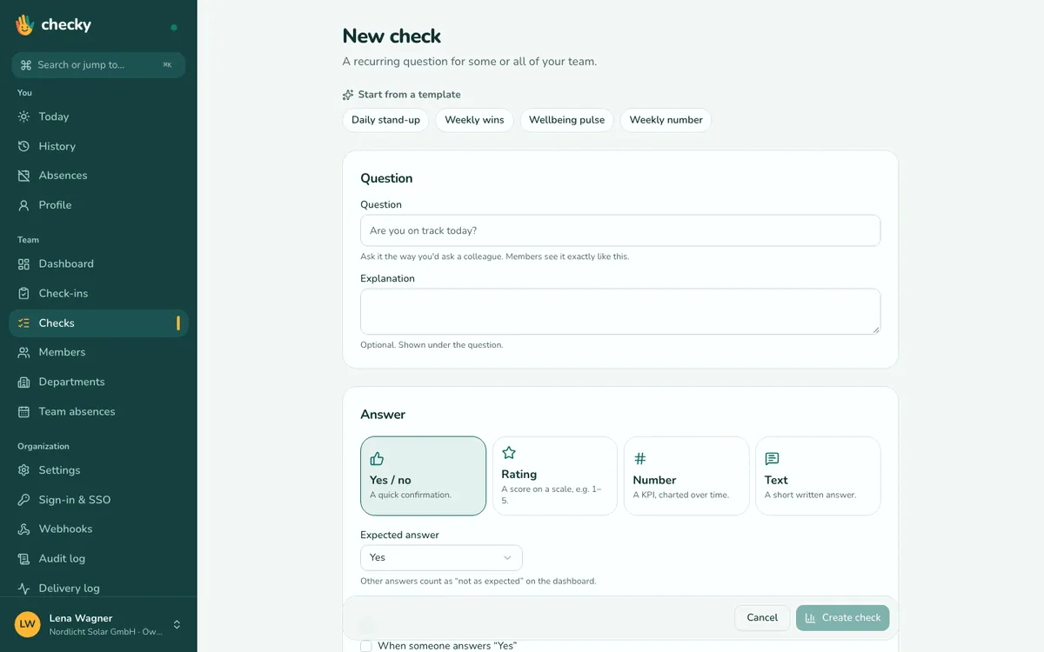
Task: Click the Settings gear icon
Action: click(23, 470)
